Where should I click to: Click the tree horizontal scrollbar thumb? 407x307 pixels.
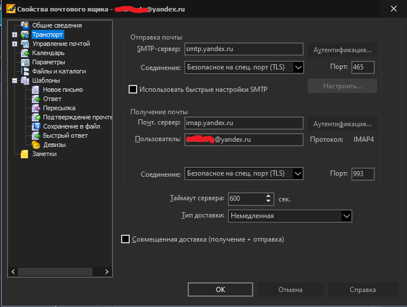point(55,271)
